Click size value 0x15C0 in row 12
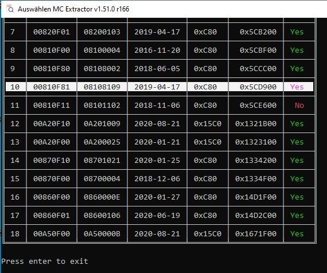 click(208, 124)
